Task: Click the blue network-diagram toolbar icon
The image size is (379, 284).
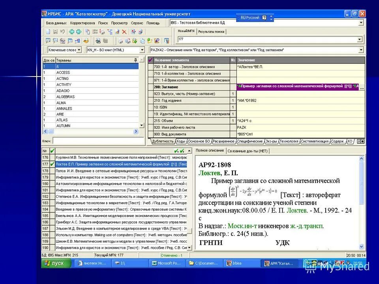Action: (x=78, y=41)
